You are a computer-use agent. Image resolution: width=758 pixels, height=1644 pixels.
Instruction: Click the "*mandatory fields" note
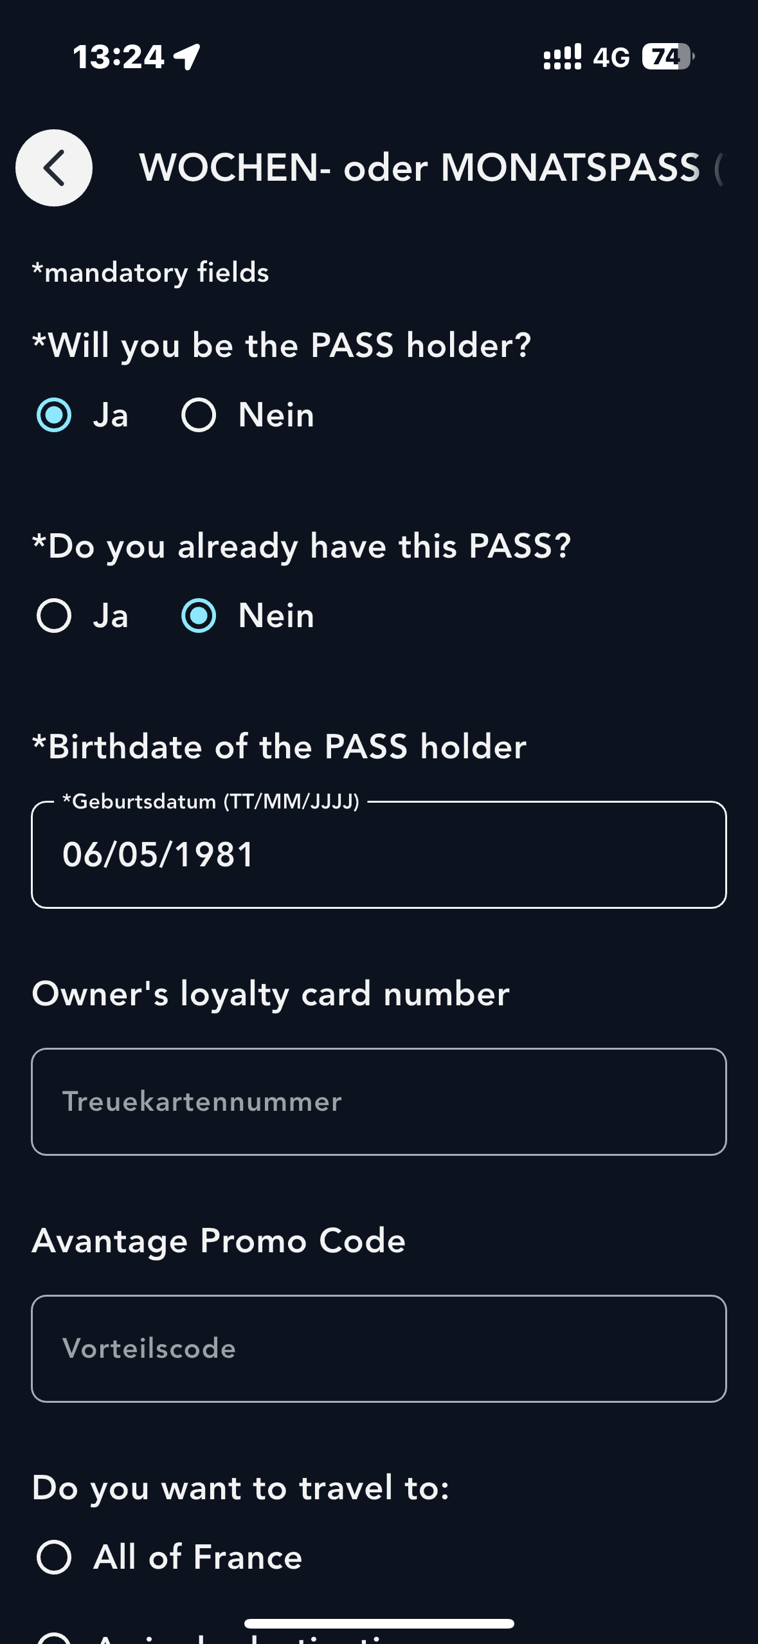pos(150,272)
